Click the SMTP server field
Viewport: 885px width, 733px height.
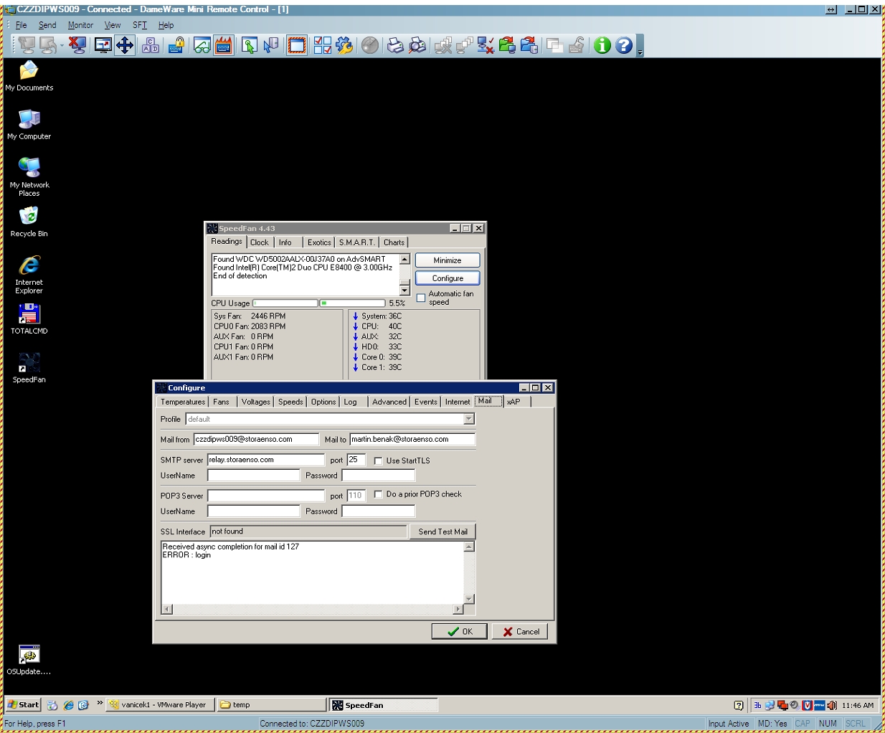pos(266,460)
